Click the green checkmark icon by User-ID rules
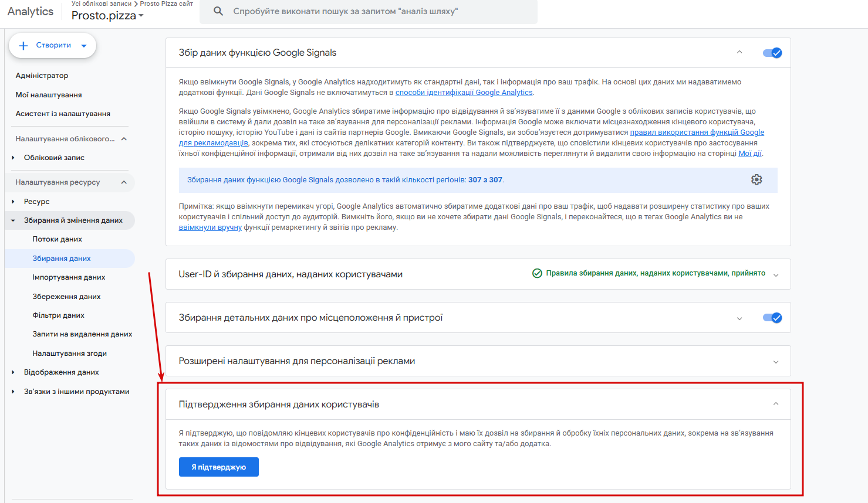Viewport: 868px width, 503px height. [x=537, y=273]
